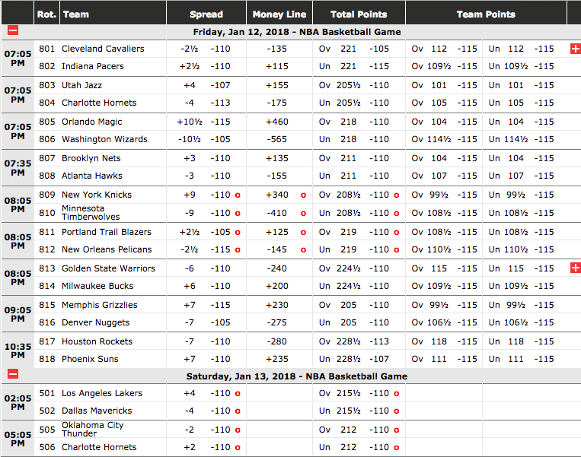Image resolution: width=581 pixels, height=457 pixels.
Task: Pick Pelicans Un 110½ team points
Action: point(521,249)
